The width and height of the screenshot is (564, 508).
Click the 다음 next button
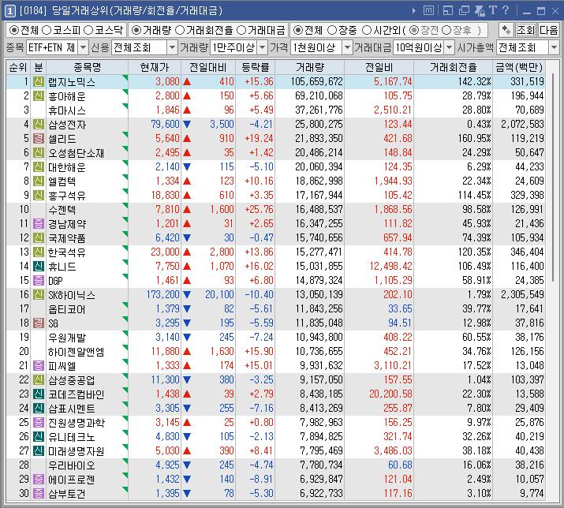tap(548, 30)
